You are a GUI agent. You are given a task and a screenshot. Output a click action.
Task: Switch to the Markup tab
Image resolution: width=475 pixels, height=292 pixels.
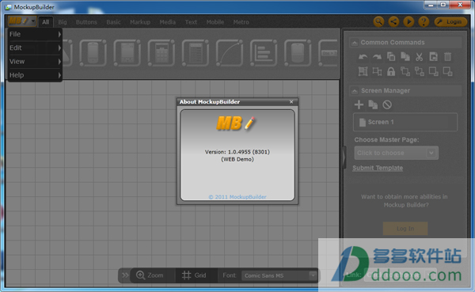pos(140,22)
